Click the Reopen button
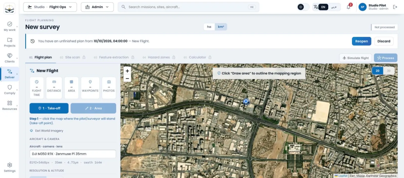404x178 pixels. (x=361, y=41)
